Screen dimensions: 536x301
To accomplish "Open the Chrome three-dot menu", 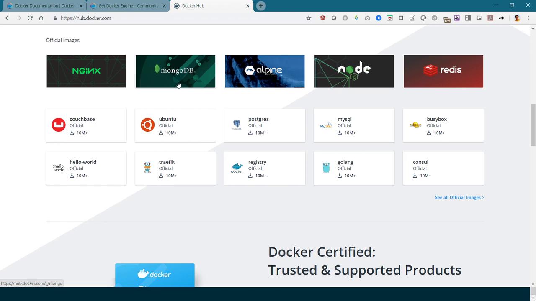I will pos(528,18).
